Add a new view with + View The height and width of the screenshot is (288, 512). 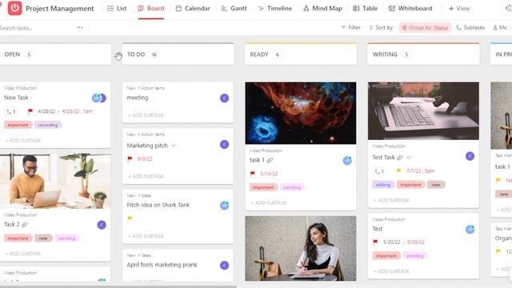click(x=459, y=9)
